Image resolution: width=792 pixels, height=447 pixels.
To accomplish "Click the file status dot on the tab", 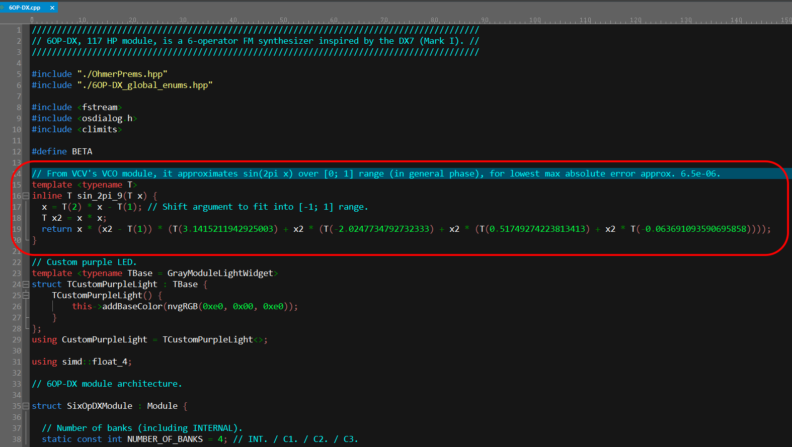I will tap(2, 8).
